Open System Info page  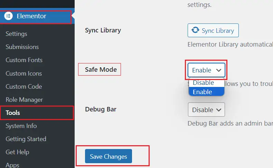coord(21,126)
